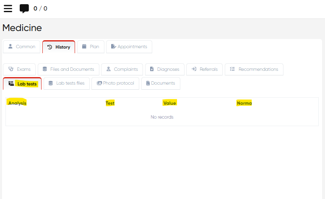Open the chat messages icon
The height and width of the screenshot is (199, 325).
pos(24,8)
